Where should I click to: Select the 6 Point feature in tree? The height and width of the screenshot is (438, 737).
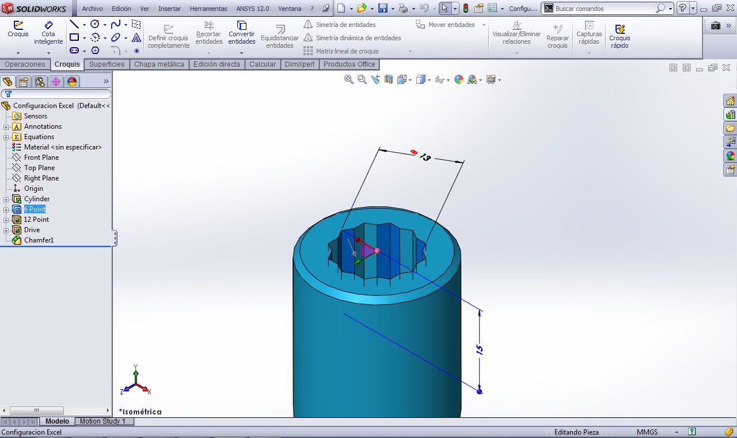(x=35, y=209)
